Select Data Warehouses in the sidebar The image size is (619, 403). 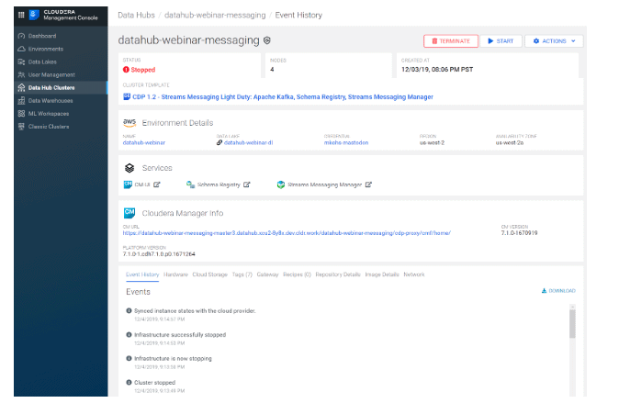pos(21,101)
